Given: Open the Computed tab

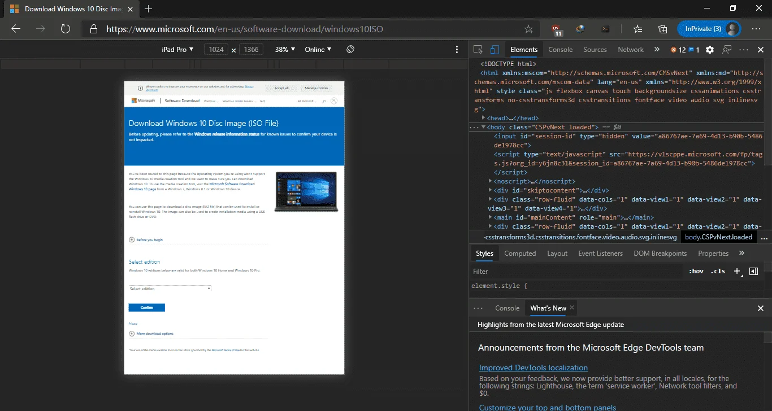Looking at the screenshot, I should 520,253.
